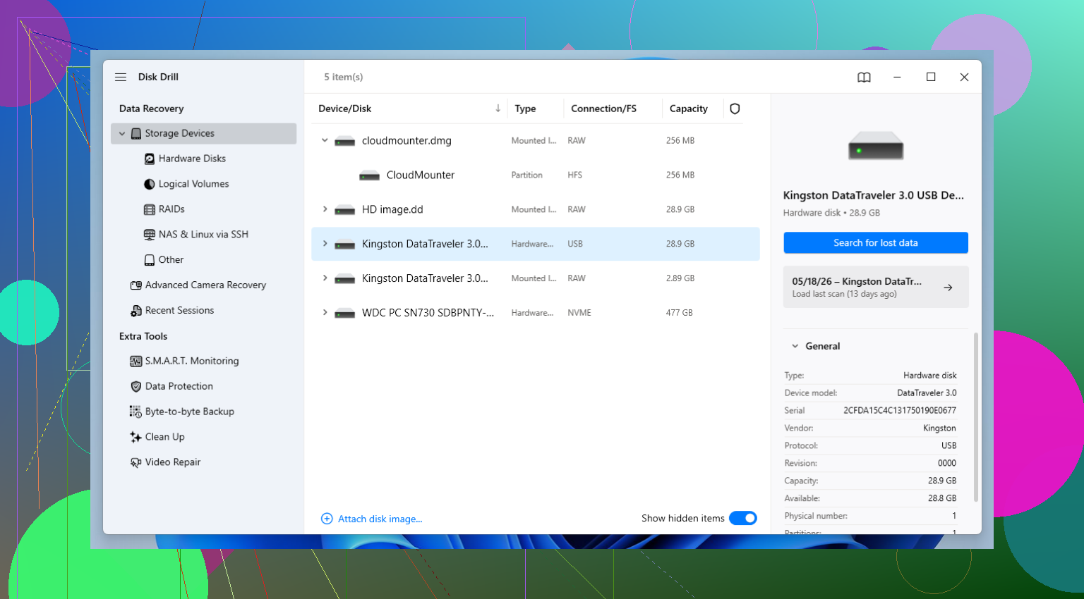Screen dimensions: 1084x599
Task: Expand the WDC PC SN730 row
Action: (x=325, y=312)
